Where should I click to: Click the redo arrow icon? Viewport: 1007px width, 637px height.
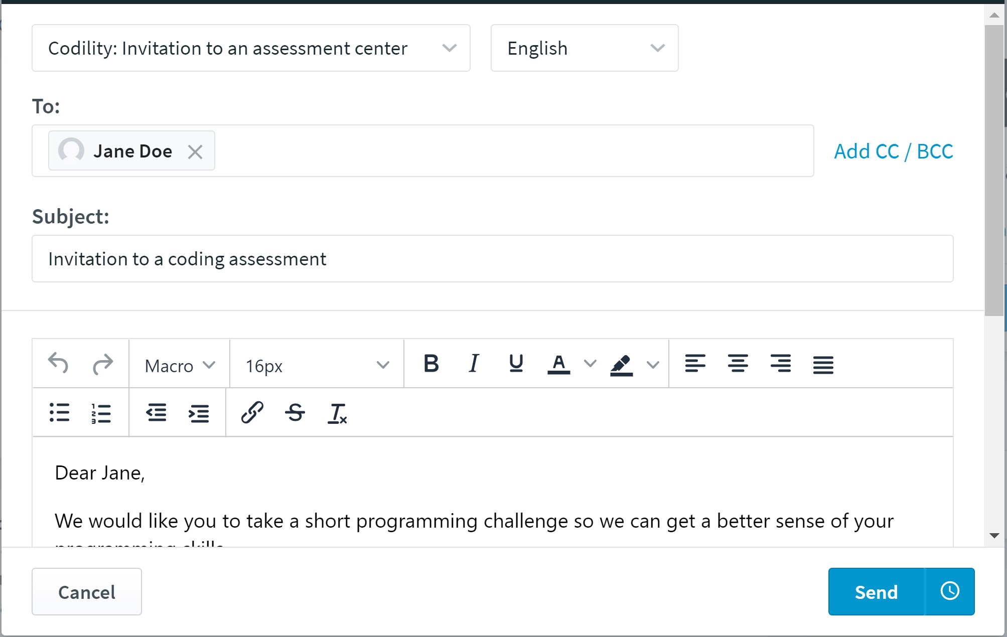coord(103,364)
